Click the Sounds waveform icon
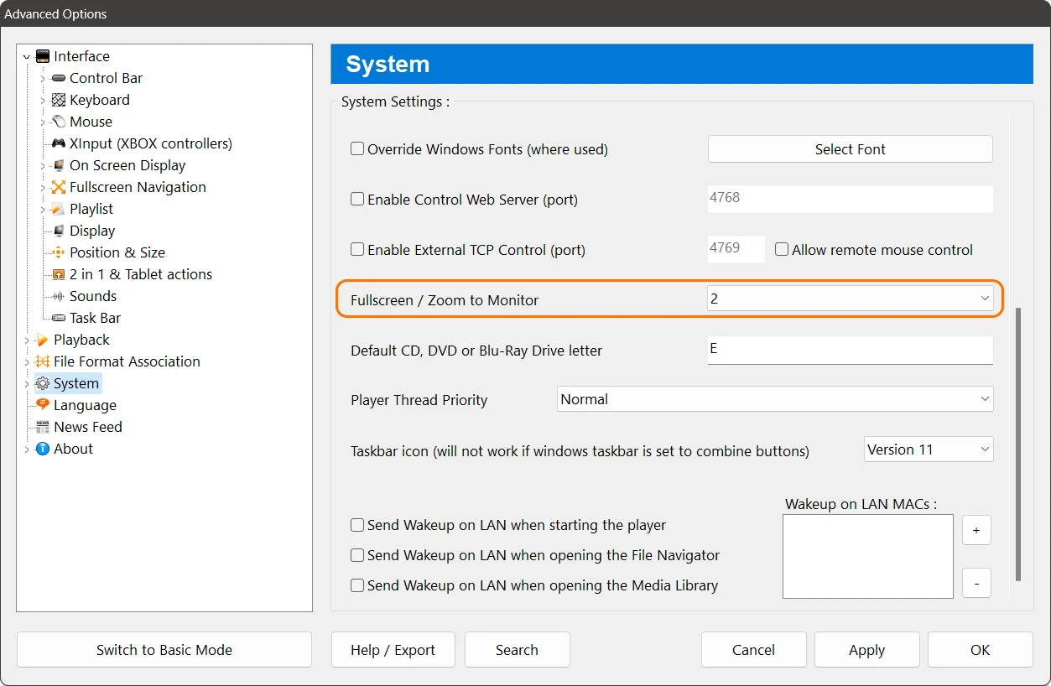This screenshot has width=1051, height=686. click(x=59, y=296)
